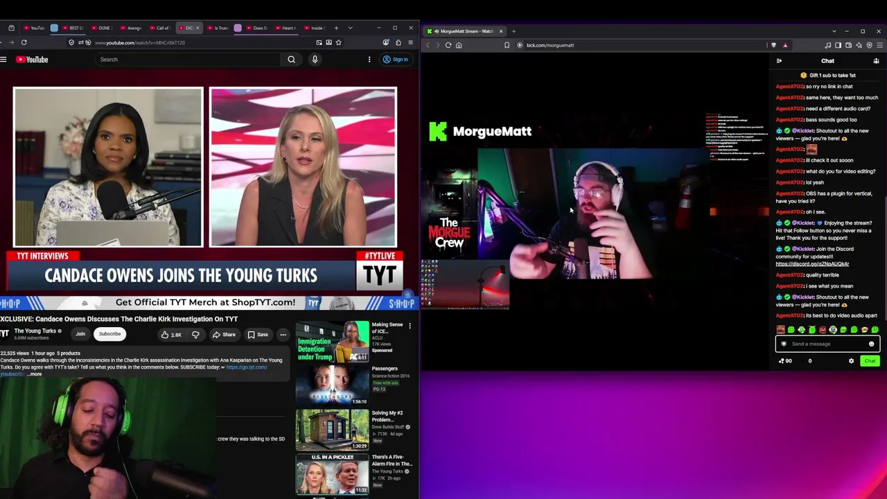This screenshot has width=887, height=499.
Task: Open the extensions puzzle icon in YouTube browser
Action: tap(398, 42)
